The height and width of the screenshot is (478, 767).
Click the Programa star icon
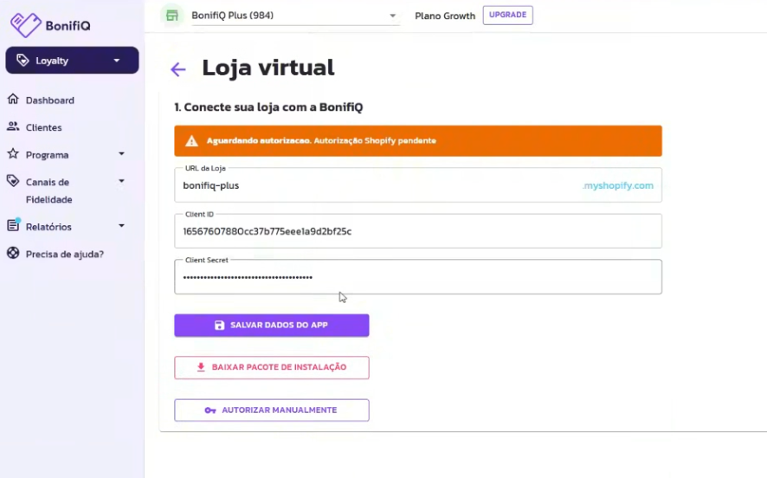click(x=13, y=154)
